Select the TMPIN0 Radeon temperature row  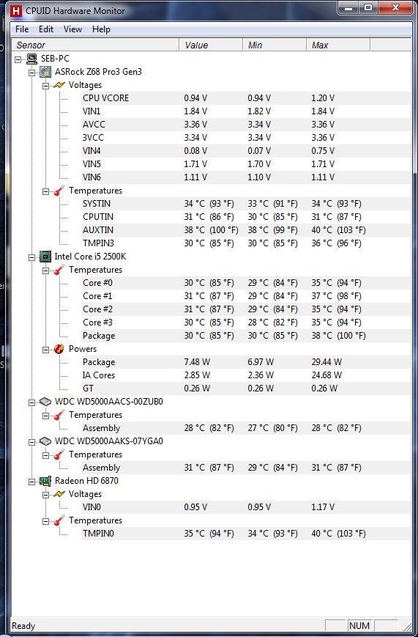tap(245, 534)
